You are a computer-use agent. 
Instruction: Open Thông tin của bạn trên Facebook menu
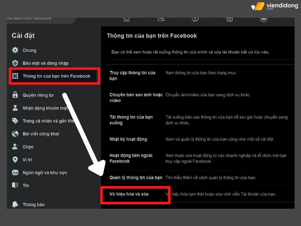tap(56, 76)
